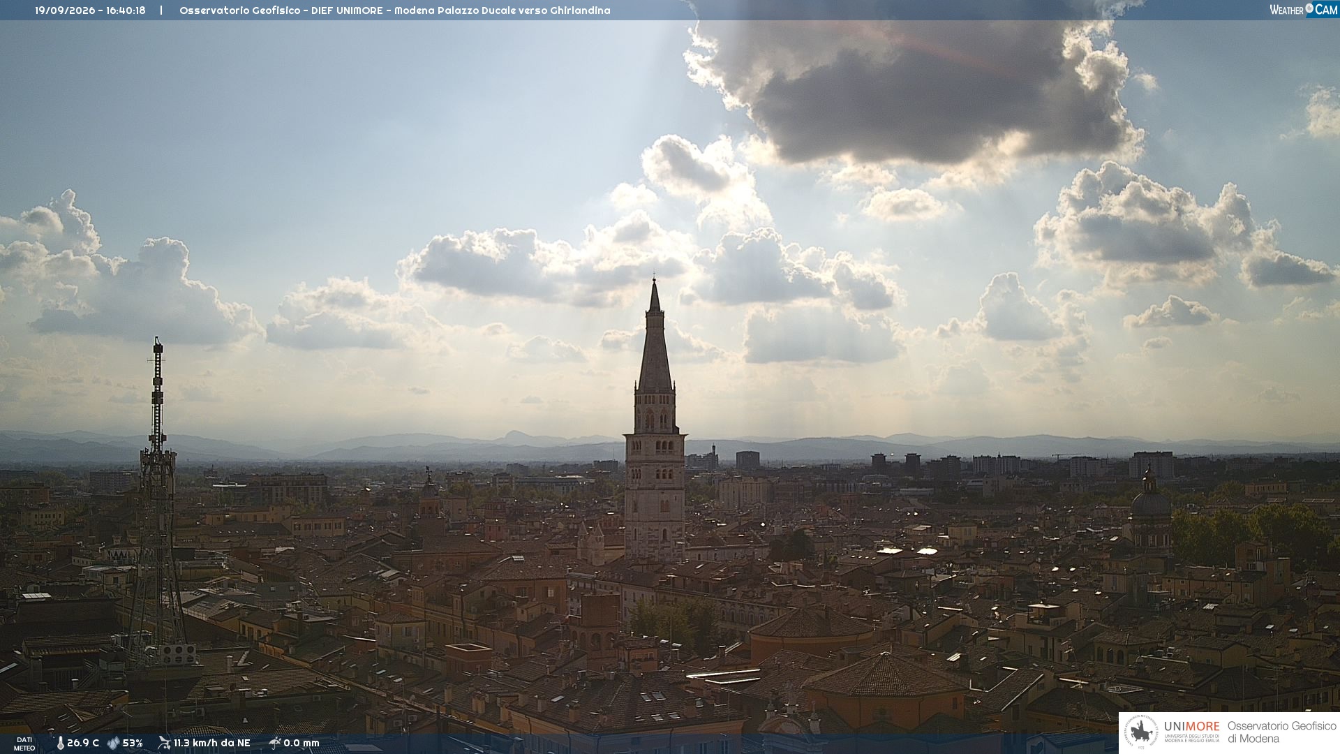
Task: Click the large dark cloud in the sky
Action: 914,91
